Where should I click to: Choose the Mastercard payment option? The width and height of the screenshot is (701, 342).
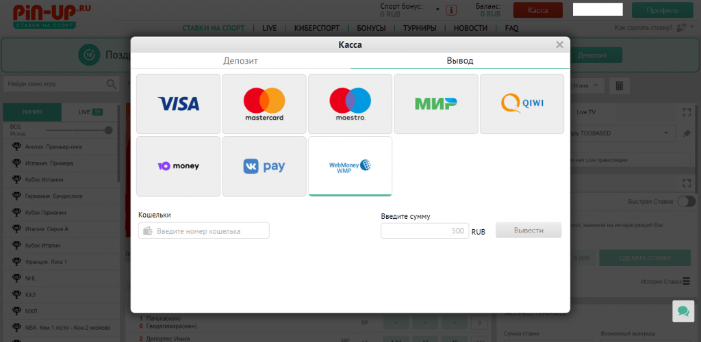[x=264, y=104]
